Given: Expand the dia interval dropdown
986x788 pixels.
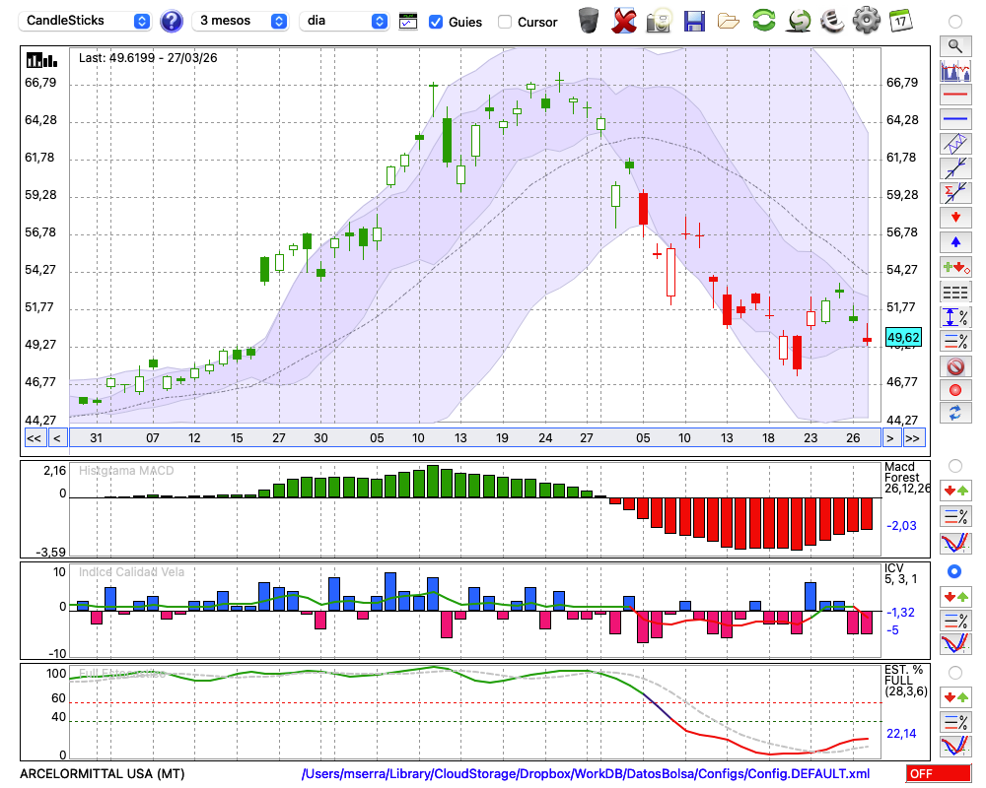Looking at the screenshot, I should (x=343, y=21).
